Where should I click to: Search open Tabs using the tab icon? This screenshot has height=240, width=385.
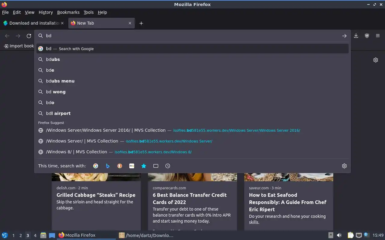click(156, 166)
